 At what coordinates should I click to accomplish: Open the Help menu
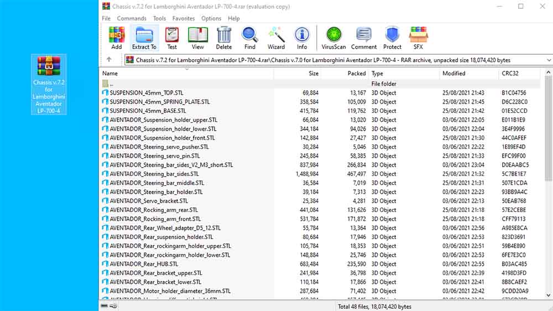(233, 18)
